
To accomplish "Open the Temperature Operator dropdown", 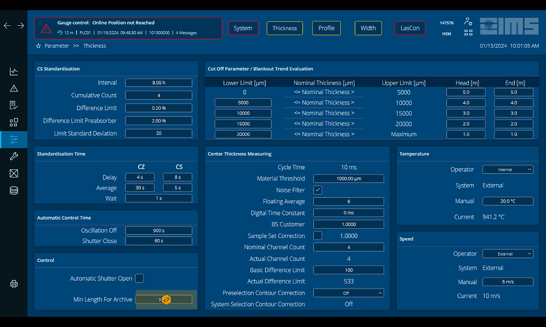I will 507,170.
